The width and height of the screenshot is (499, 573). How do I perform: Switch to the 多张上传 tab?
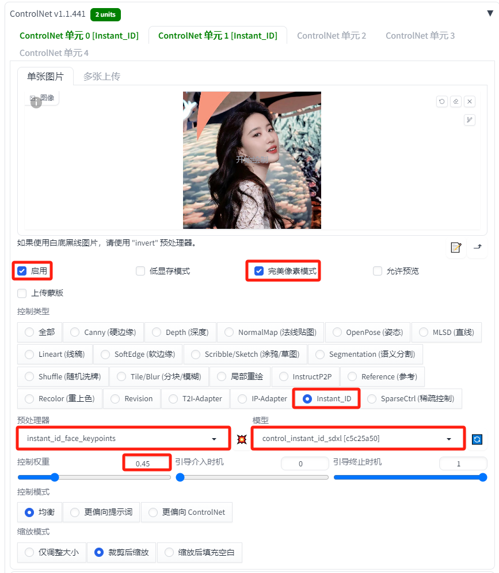[x=102, y=76]
